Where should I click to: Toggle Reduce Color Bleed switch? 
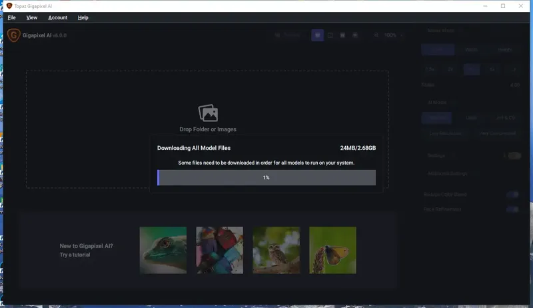(513, 195)
